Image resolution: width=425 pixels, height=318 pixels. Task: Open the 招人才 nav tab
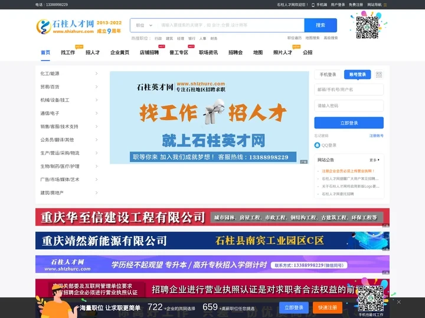(x=93, y=52)
